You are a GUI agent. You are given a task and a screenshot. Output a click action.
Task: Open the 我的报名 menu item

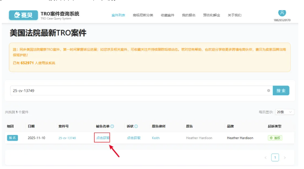pos(189,15)
